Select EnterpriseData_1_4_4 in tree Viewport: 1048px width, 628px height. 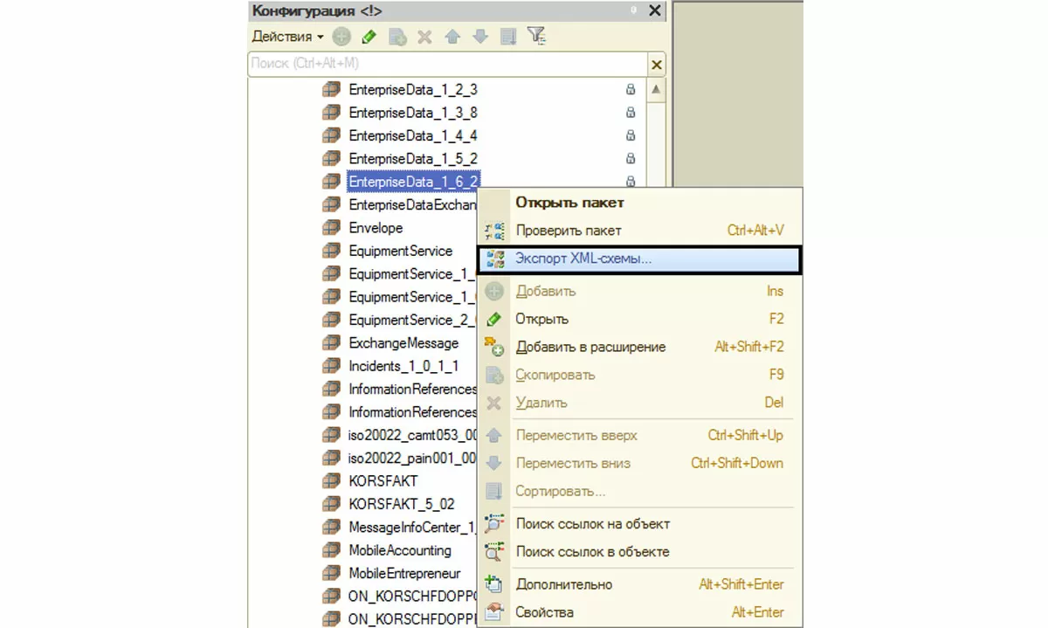(413, 135)
